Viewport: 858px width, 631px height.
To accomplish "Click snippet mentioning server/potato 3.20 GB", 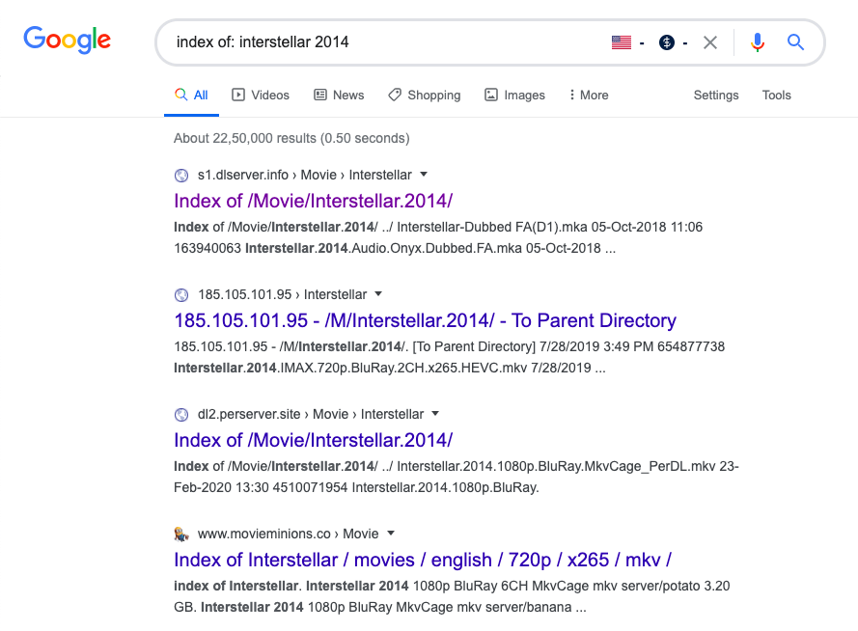I will pyautogui.click(x=452, y=596).
